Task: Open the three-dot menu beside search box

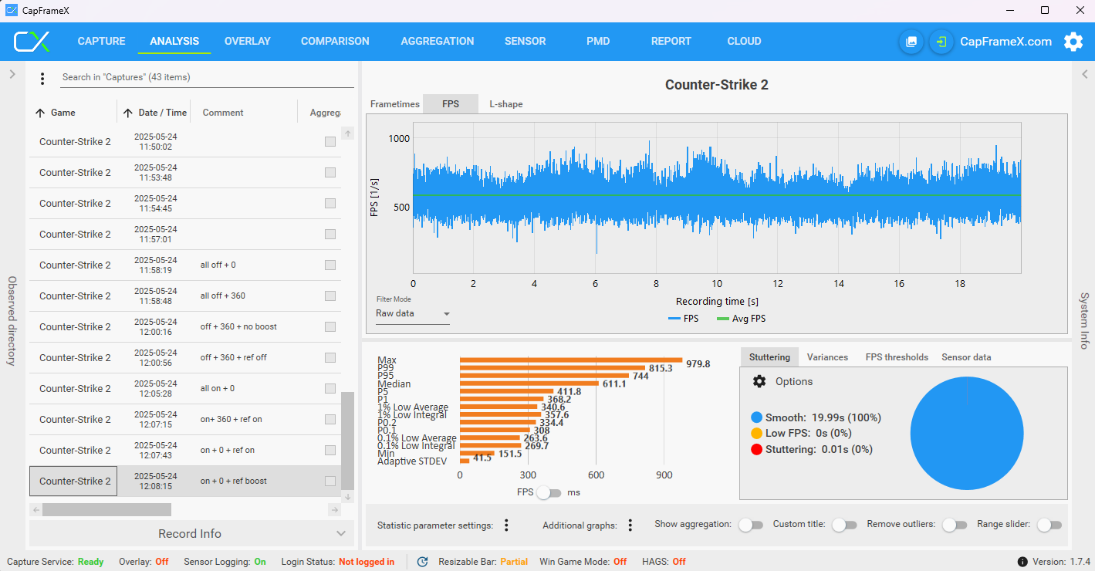Action: coord(42,78)
